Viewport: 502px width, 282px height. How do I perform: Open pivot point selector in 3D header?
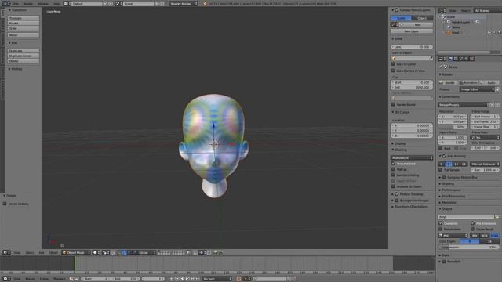(106, 252)
